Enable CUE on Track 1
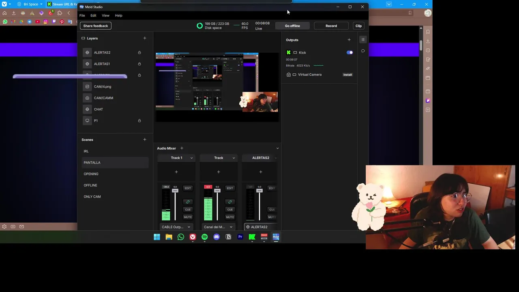Viewport: 519px width, 292px height. [x=188, y=210]
